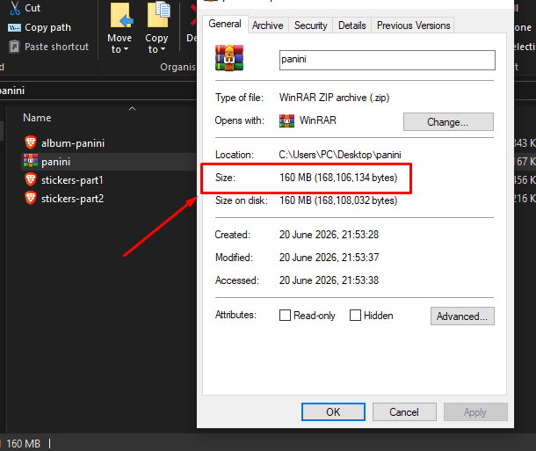Select the stickers-part2 file name
Screen dimensions: 536x451
[x=72, y=199]
